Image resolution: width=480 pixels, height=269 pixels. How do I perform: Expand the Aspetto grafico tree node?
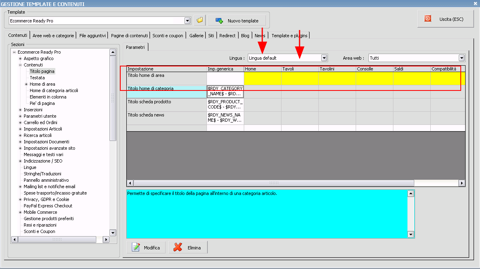(x=20, y=58)
